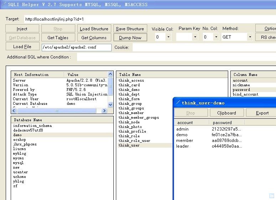Click the Value column header
This screenshot has height=200, width=276.
point(86,75)
